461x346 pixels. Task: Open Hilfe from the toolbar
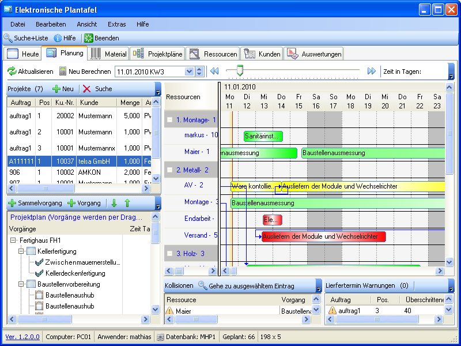(65, 38)
